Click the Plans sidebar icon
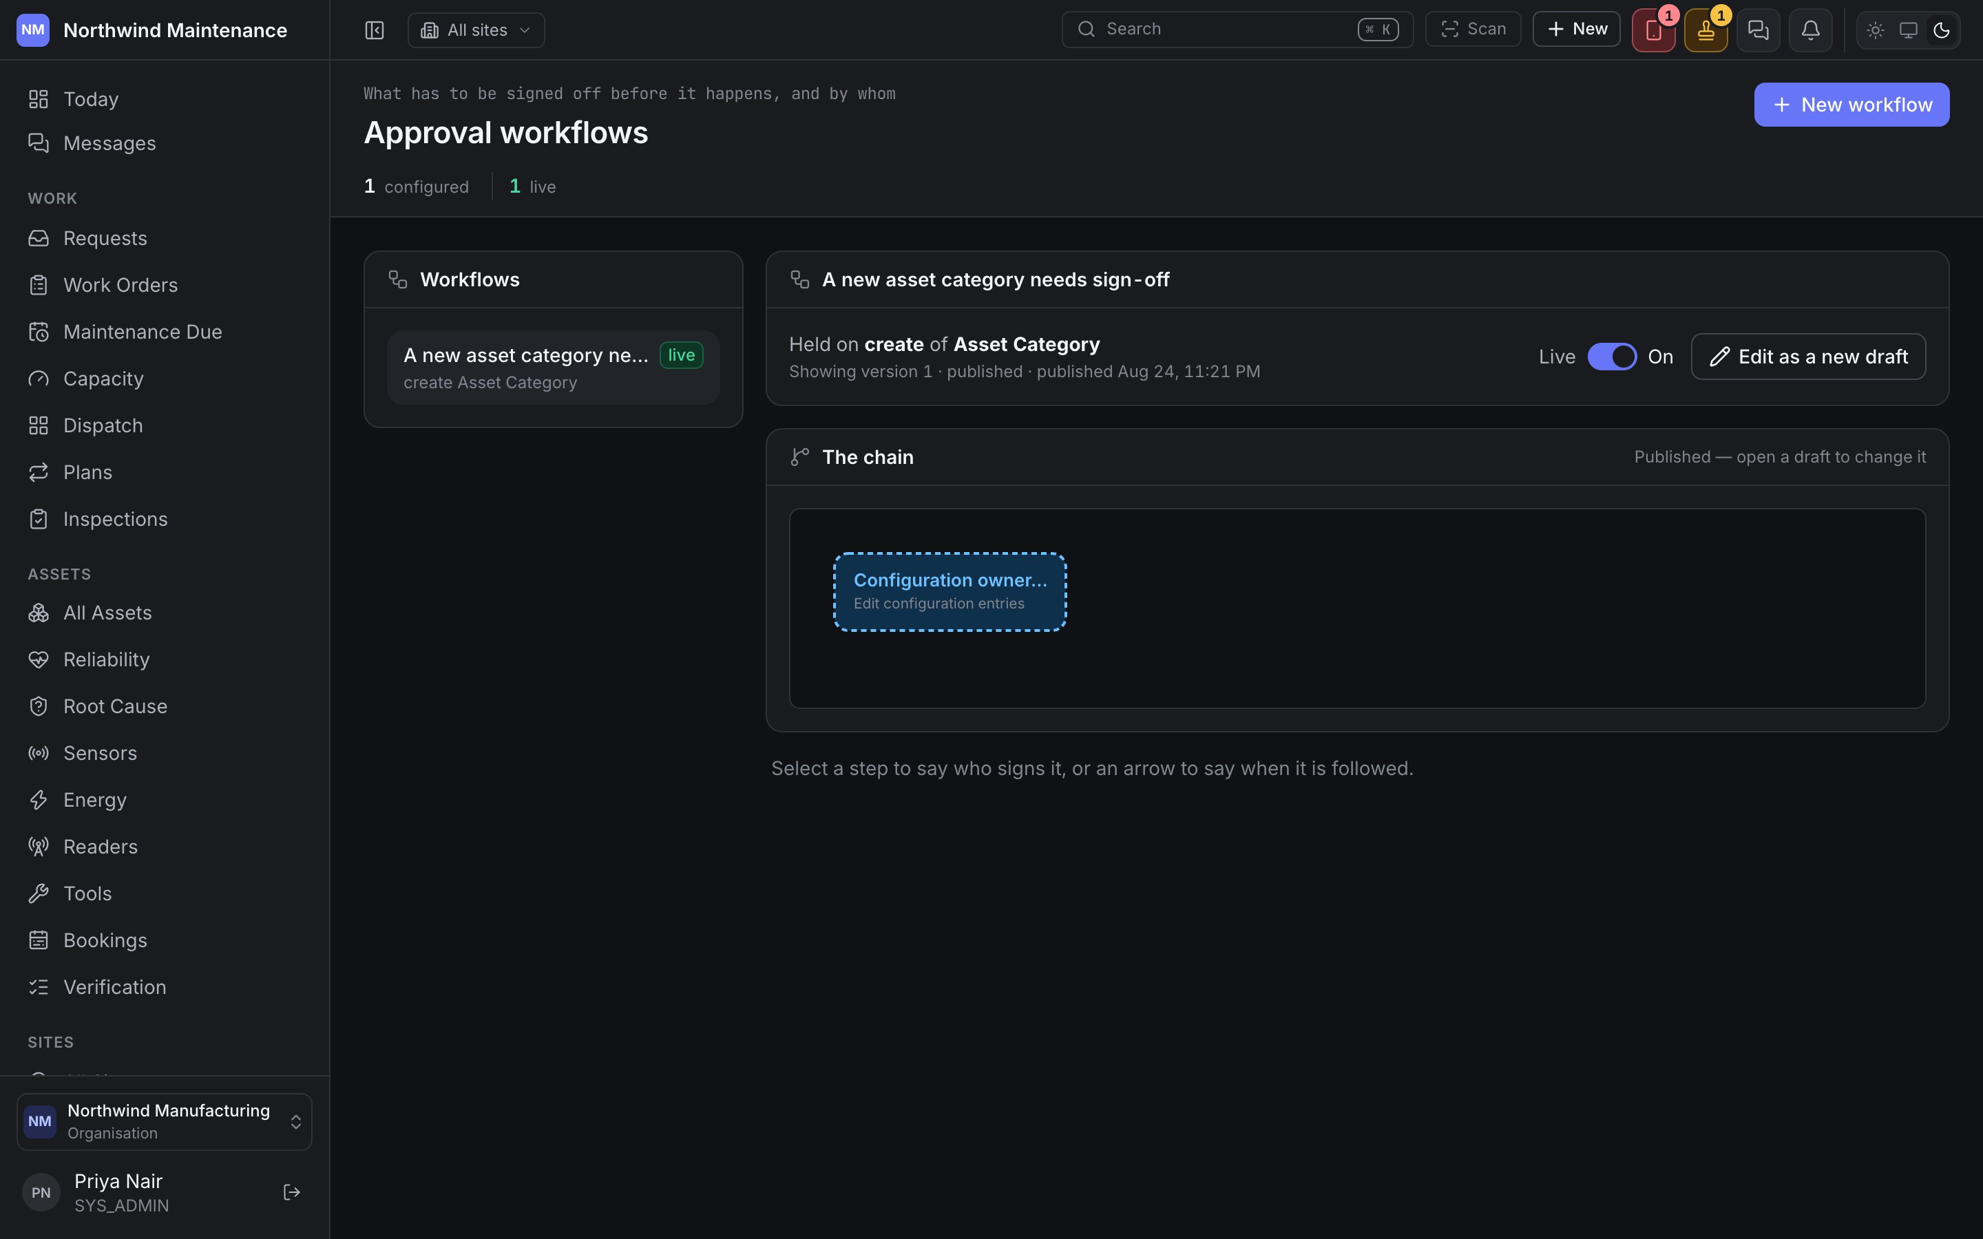The width and height of the screenshot is (1983, 1239). 39,472
